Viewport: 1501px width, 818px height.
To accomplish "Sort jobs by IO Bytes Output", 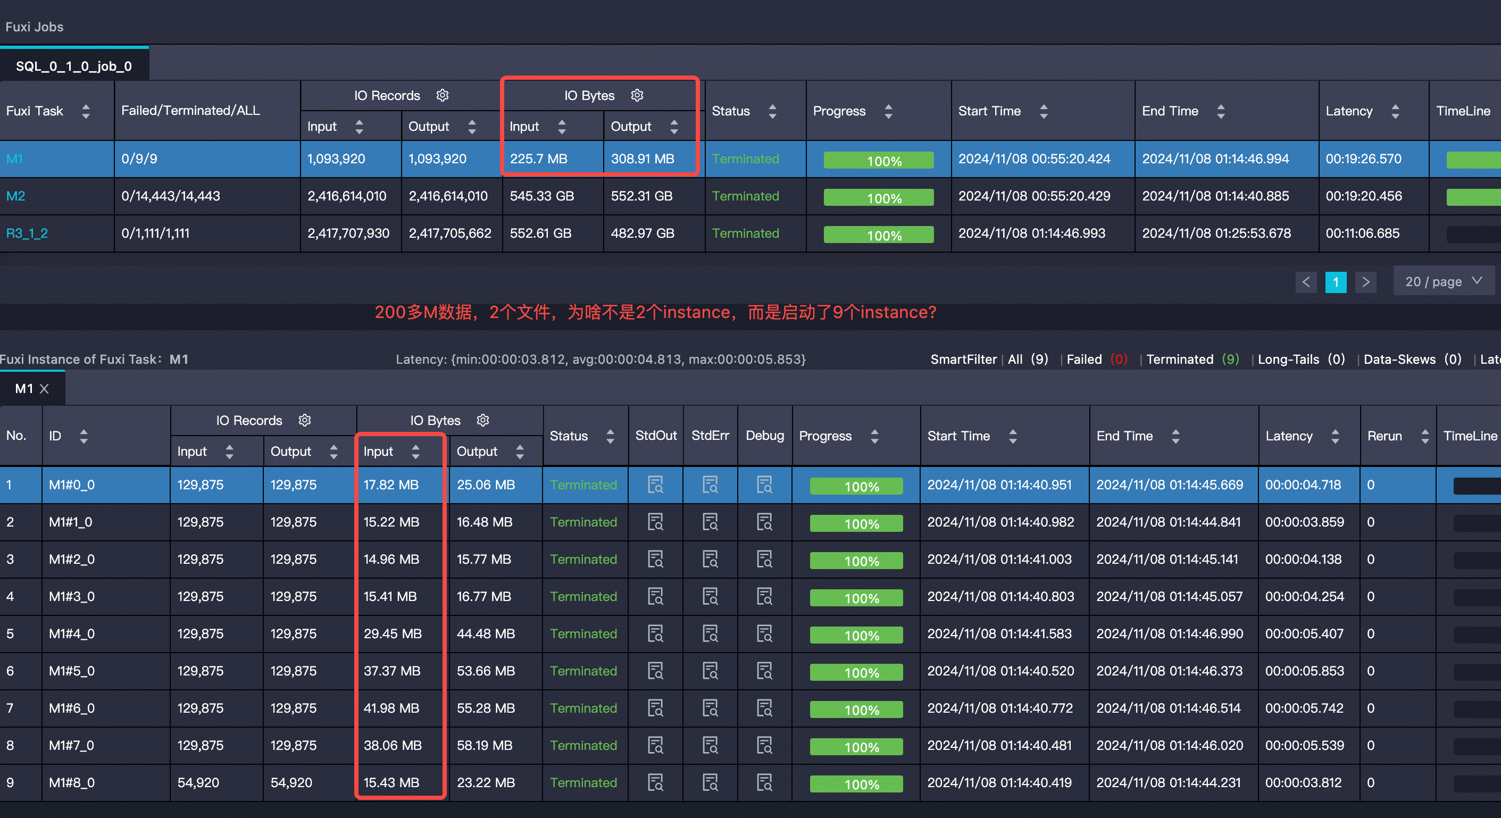I will pos(674,127).
